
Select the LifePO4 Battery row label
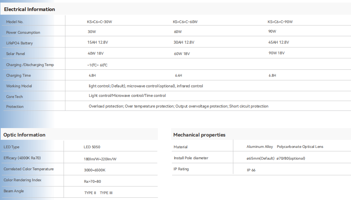coord(20,43)
